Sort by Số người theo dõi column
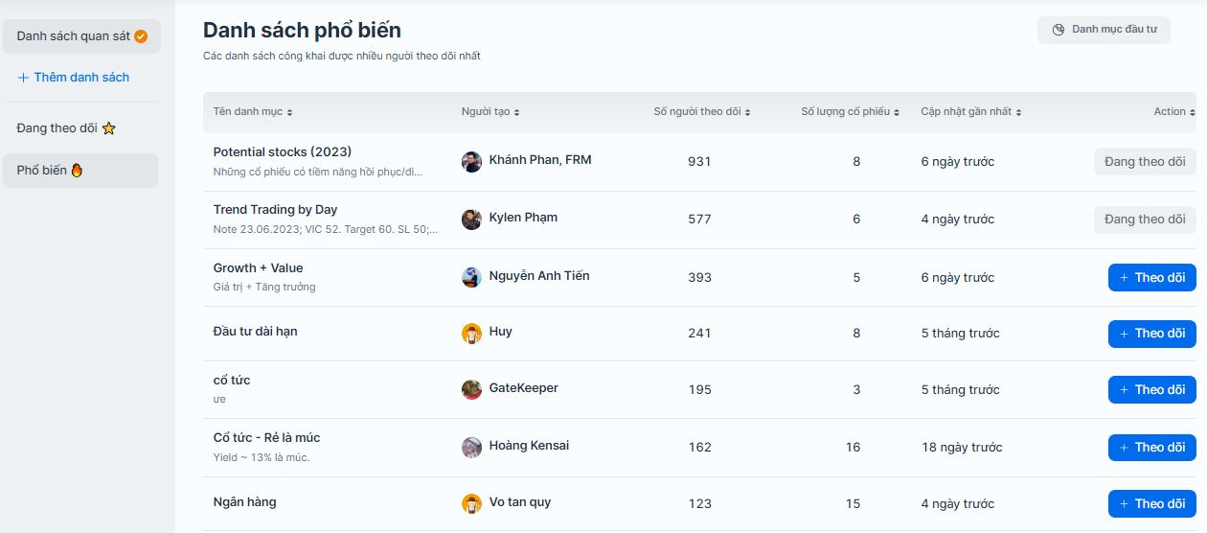The height and width of the screenshot is (533, 1207). 701,112
